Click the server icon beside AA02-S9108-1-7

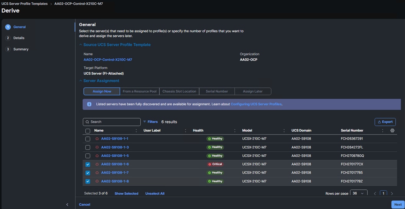(97, 173)
